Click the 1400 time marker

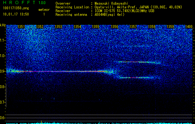[x=189, y=27]
